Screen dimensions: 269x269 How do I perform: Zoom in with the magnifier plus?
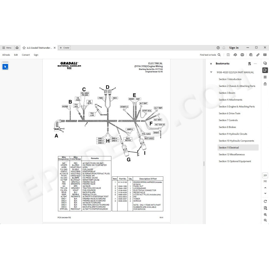coord(265,214)
